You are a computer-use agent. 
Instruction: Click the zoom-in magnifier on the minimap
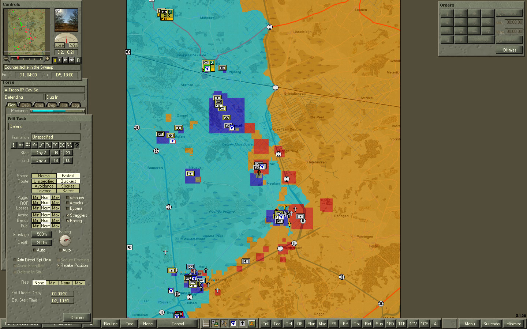point(47,58)
